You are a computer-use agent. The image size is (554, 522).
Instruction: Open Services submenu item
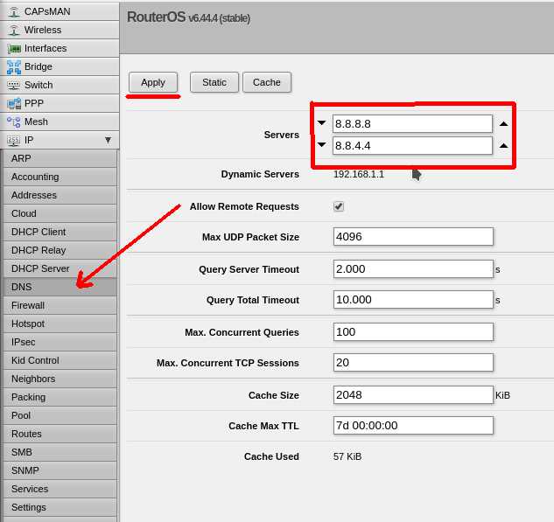(60, 489)
